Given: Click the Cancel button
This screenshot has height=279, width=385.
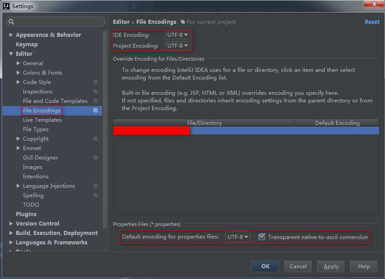Looking at the screenshot, I should point(298,266).
